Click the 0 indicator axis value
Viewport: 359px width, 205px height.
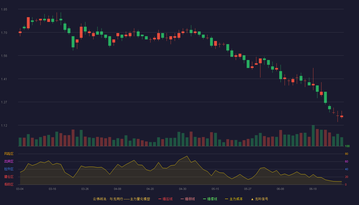pyautogui.click(x=346, y=184)
